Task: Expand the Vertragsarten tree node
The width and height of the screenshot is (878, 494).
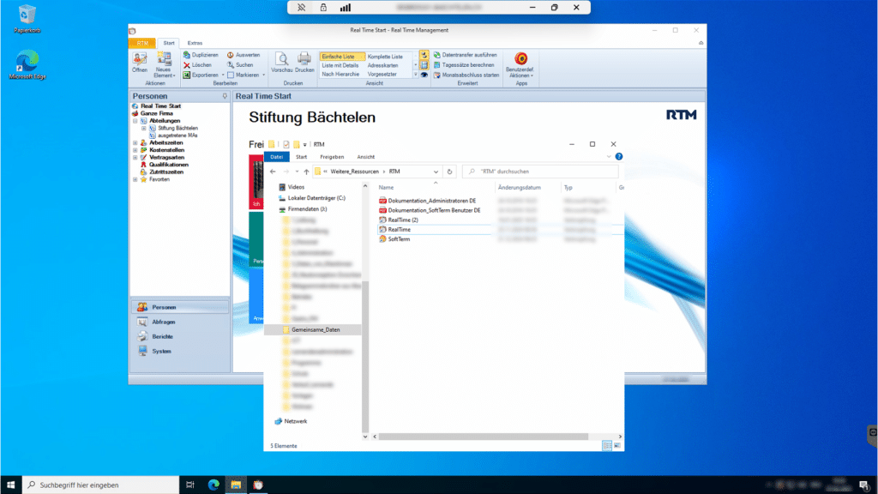Action: [x=135, y=158]
